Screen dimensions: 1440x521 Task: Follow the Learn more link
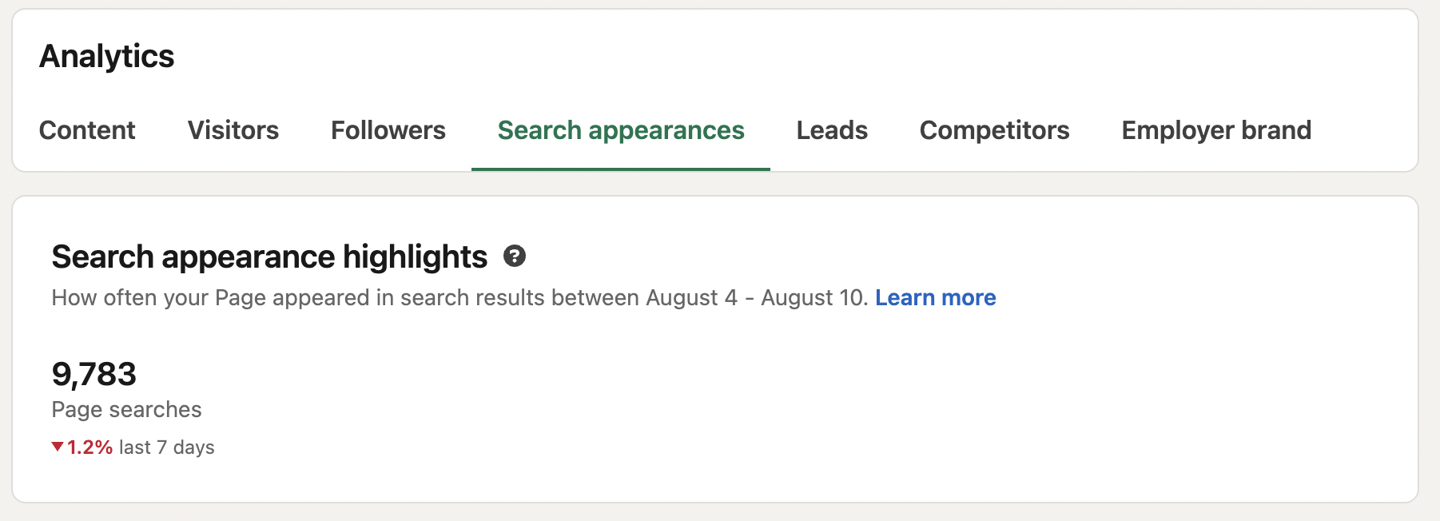(x=936, y=298)
